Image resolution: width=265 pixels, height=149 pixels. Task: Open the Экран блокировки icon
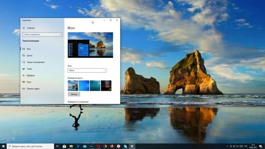coord(24,62)
